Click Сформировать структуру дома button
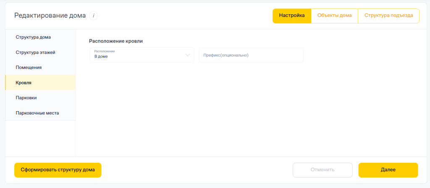430x188 pixels. point(58,170)
